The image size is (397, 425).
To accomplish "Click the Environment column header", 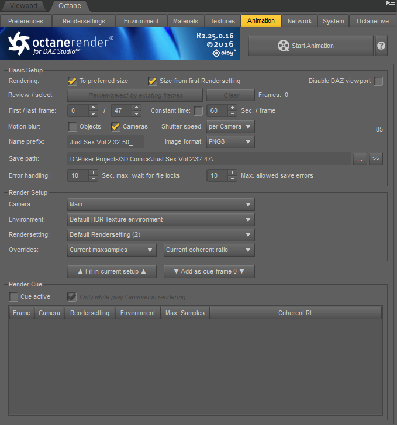I will coord(138,313).
